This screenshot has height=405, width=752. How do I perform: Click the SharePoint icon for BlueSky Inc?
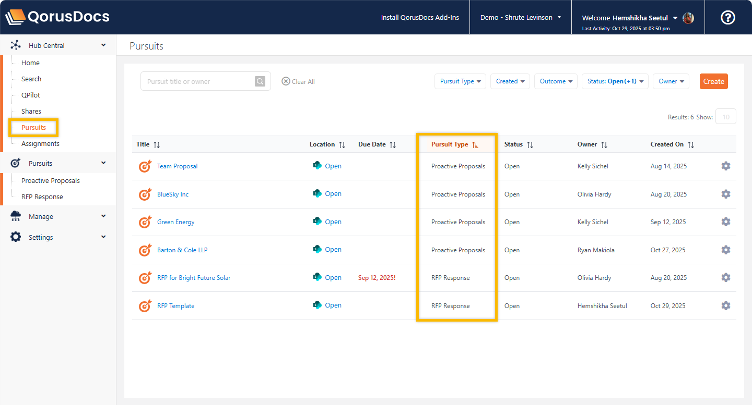coord(317,194)
